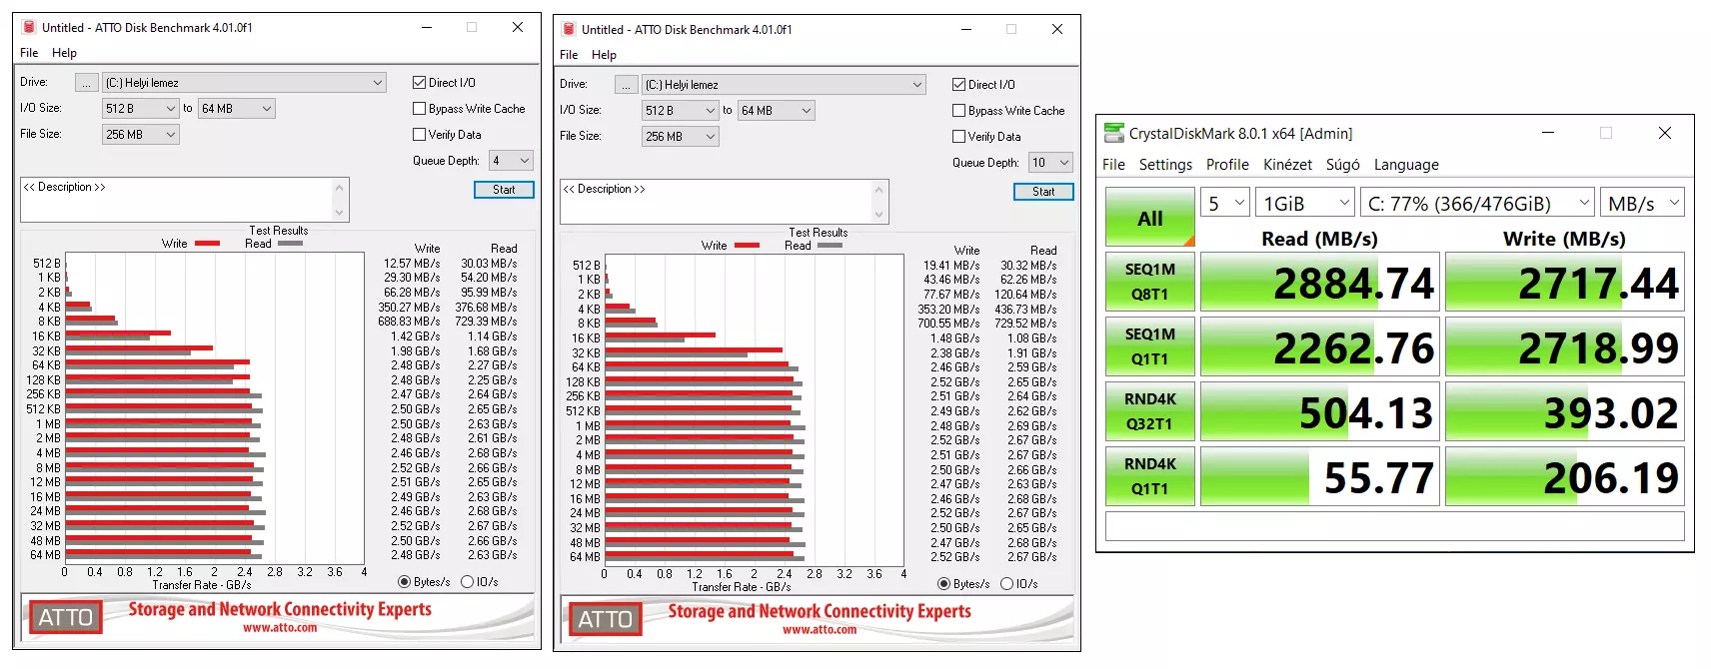
Task: Click red Write legend swatch, left ATTO window
Action: pos(207,244)
